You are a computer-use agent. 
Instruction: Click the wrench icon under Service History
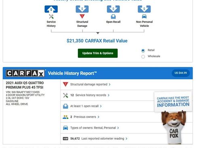[x=51, y=17]
